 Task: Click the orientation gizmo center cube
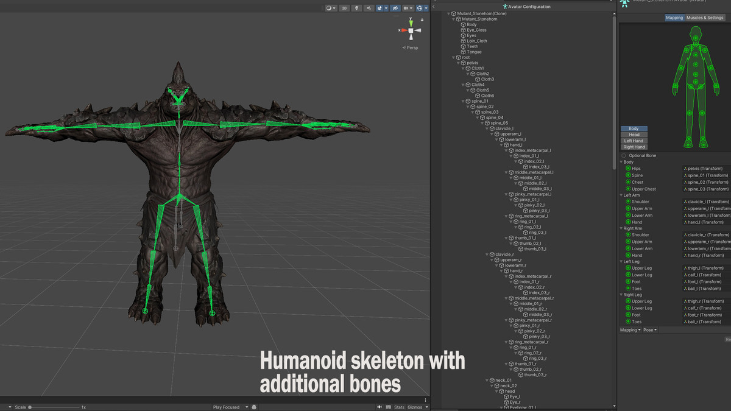point(411,30)
